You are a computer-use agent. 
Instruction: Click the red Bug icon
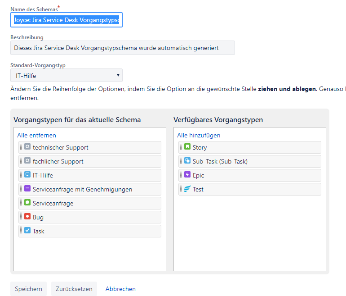click(27, 216)
